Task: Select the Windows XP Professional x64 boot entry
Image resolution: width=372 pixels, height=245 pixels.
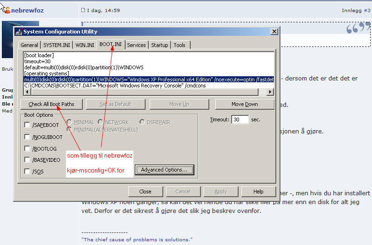Action: 149,79
